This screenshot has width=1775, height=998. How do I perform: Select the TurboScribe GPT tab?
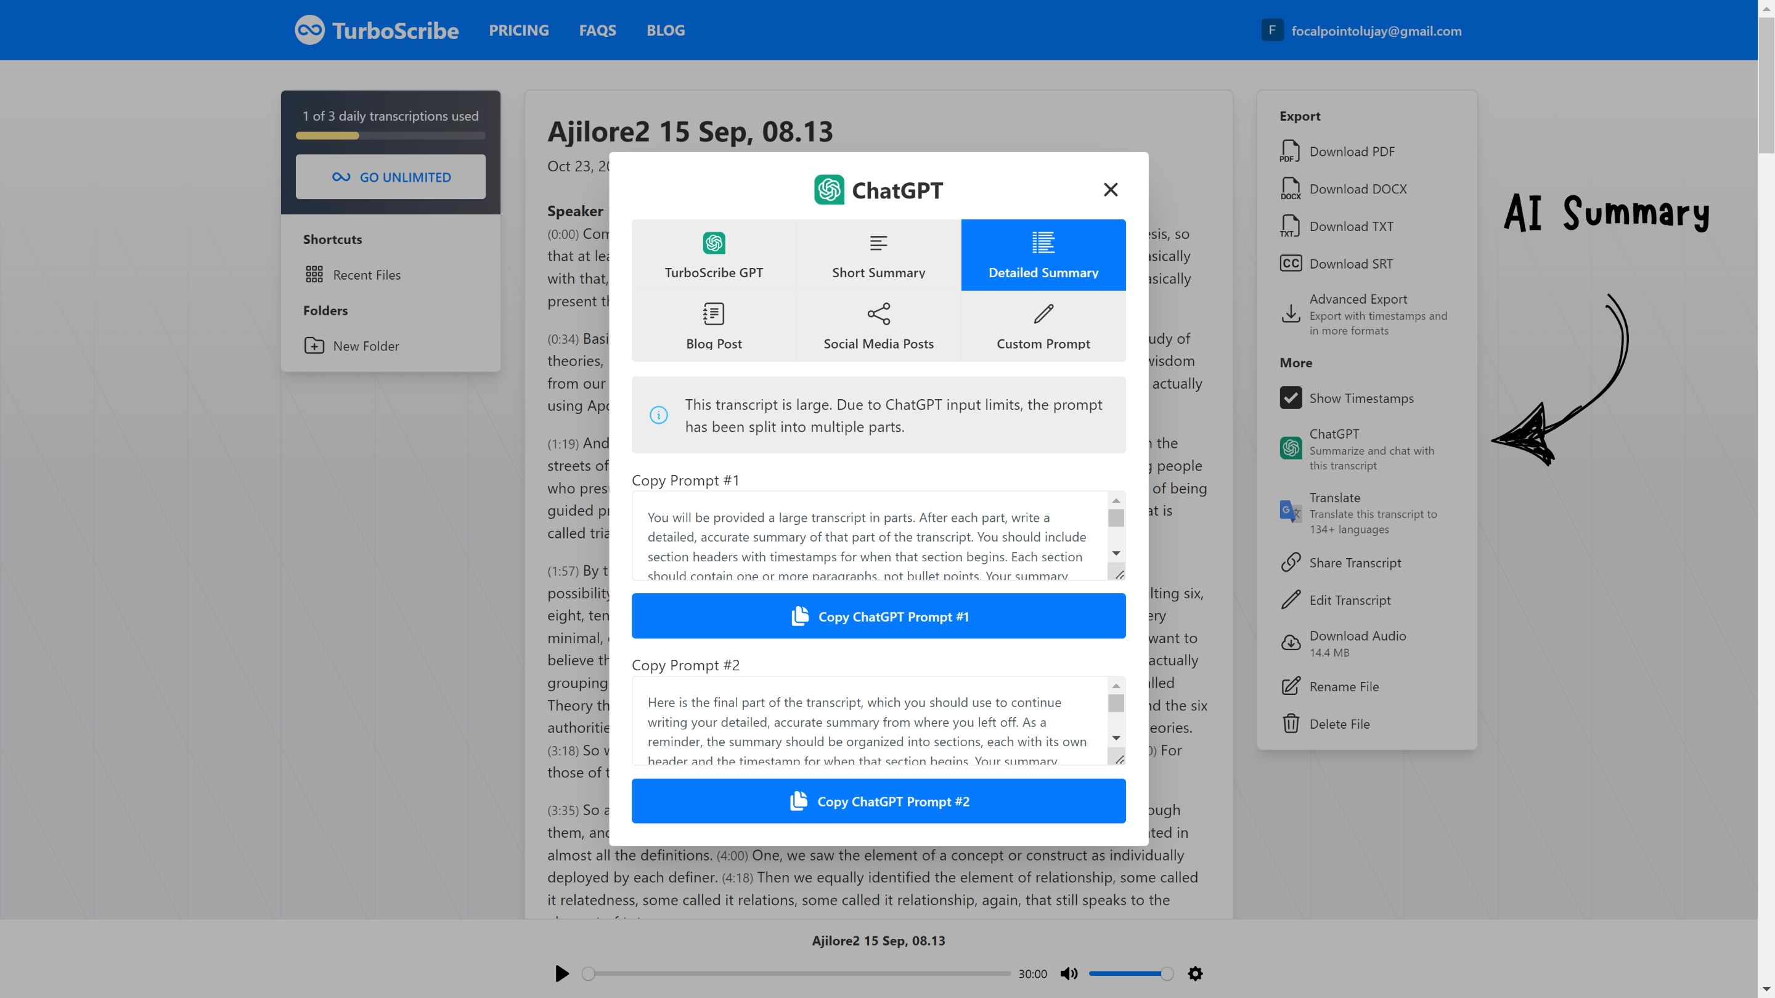coord(713,255)
